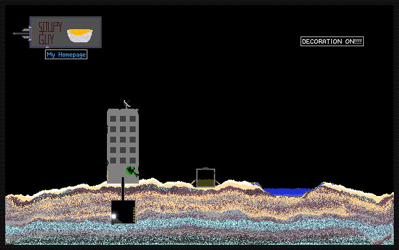Image resolution: width=399 pixels, height=250 pixels.
Task: Click the SOUPY GUY red text
Action: tap(50, 33)
